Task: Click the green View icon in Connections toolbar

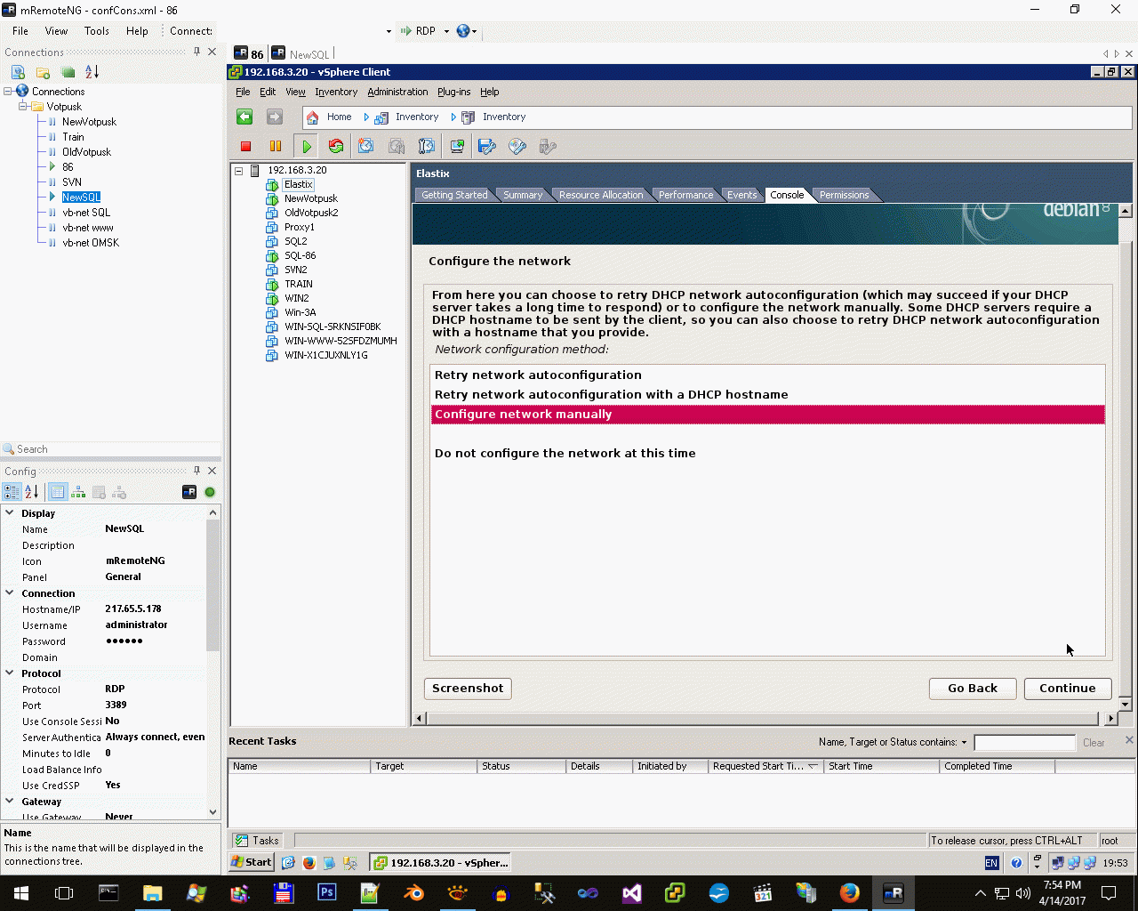Action: pos(68,72)
